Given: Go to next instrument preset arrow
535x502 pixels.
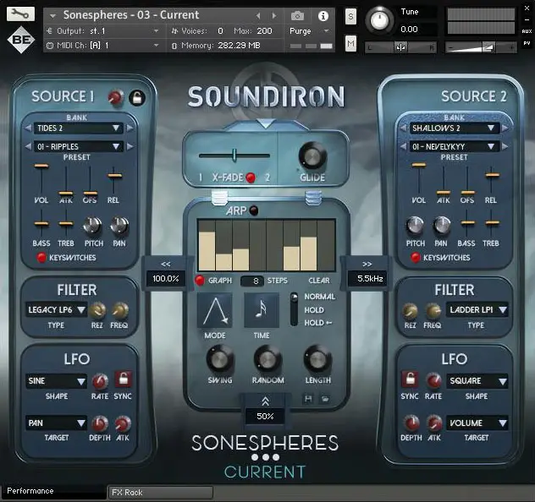Looking at the screenshot, I should coord(274,16).
